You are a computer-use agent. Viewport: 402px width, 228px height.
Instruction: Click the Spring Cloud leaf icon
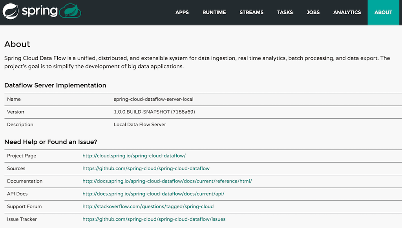pyautogui.click(x=70, y=11)
